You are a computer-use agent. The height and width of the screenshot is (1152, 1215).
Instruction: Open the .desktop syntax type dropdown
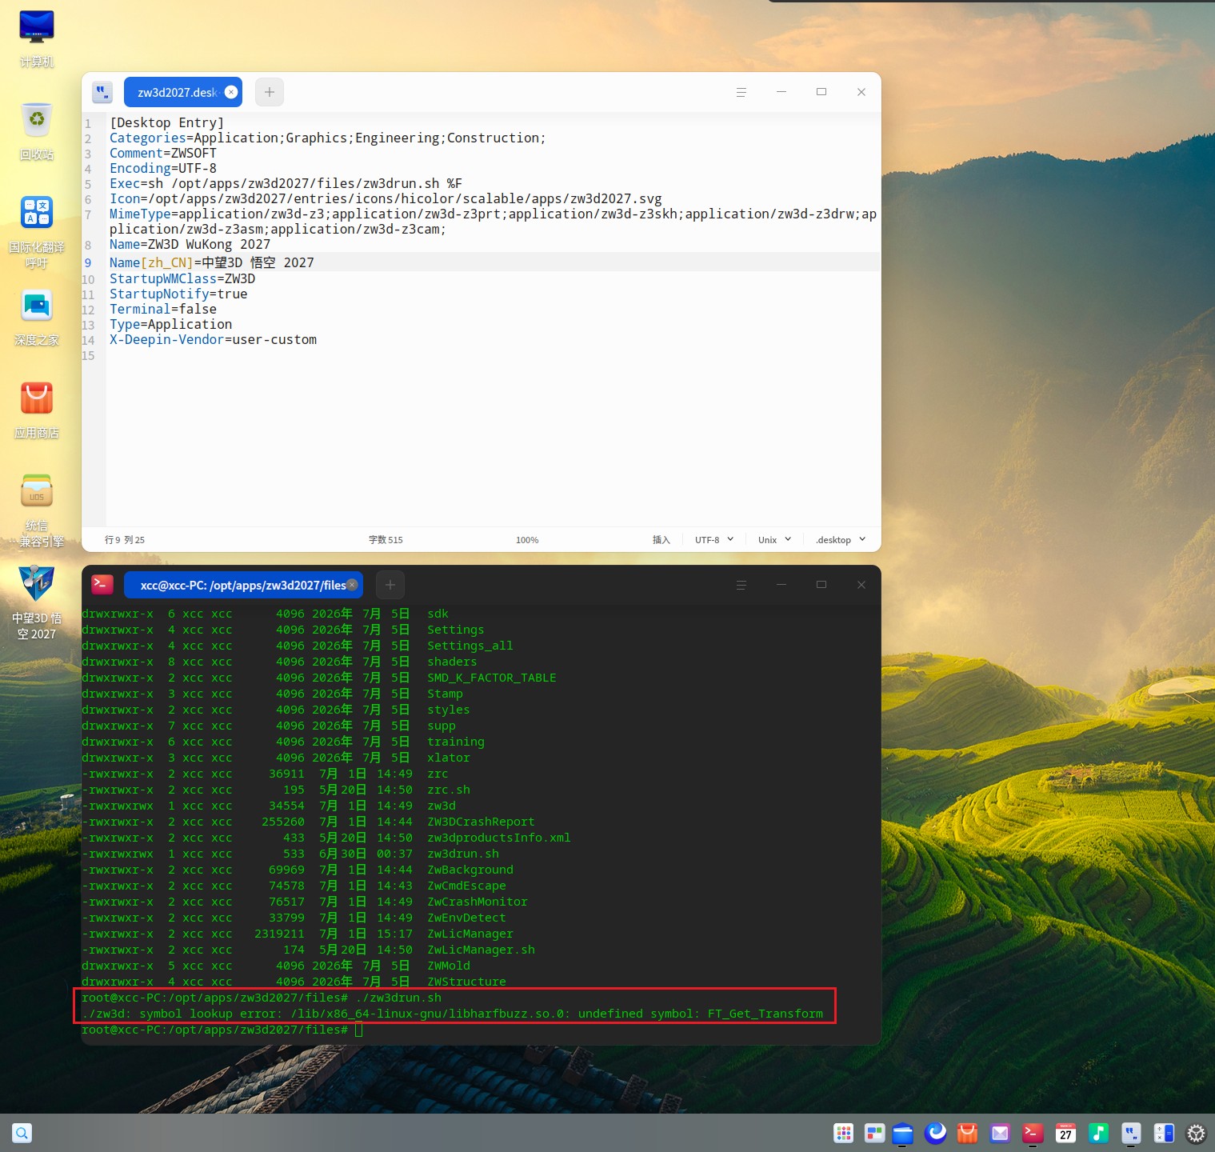[841, 540]
